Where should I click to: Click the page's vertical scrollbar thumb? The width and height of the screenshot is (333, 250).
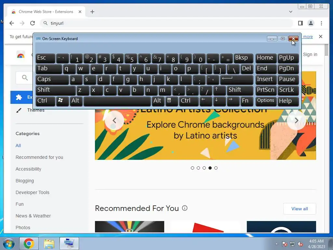pos(326,50)
